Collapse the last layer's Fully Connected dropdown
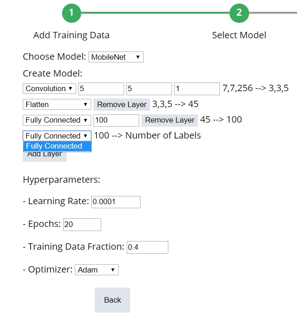This screenshot has height=329, width=297. pyautogui.click(x=57, y=136)
